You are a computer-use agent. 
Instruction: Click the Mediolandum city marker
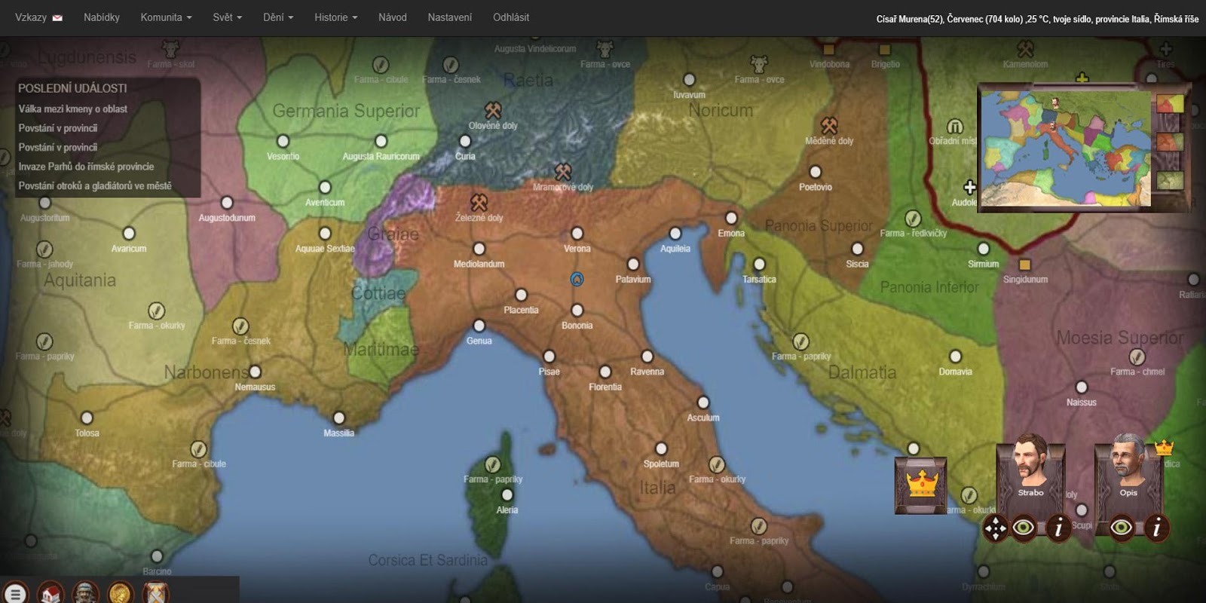click(x=479, y=249)
